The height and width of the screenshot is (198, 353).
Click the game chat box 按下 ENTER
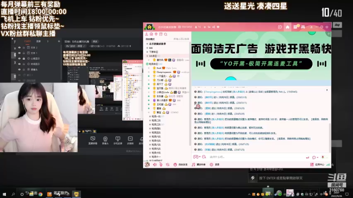coord(293,178)
